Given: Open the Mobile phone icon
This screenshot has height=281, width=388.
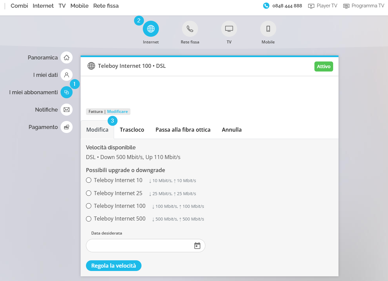Looking at the screenshot, I should coord(268,29).
